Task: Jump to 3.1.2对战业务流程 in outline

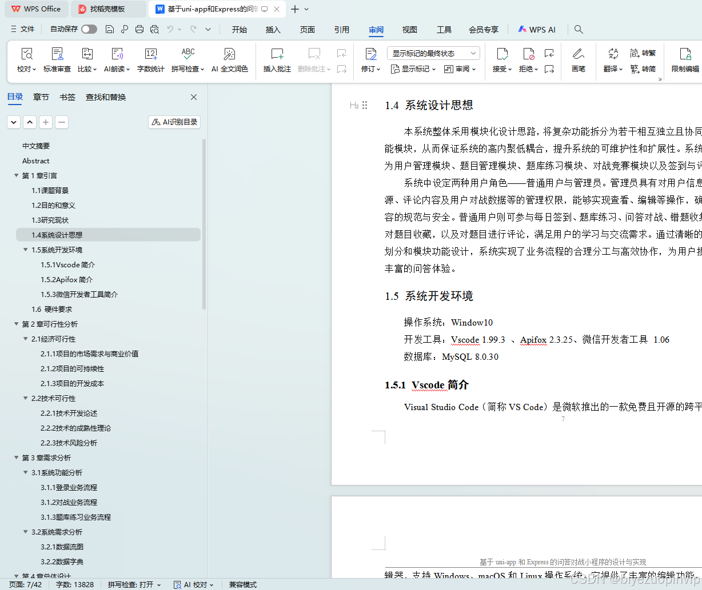Action: tap(69, 502)
